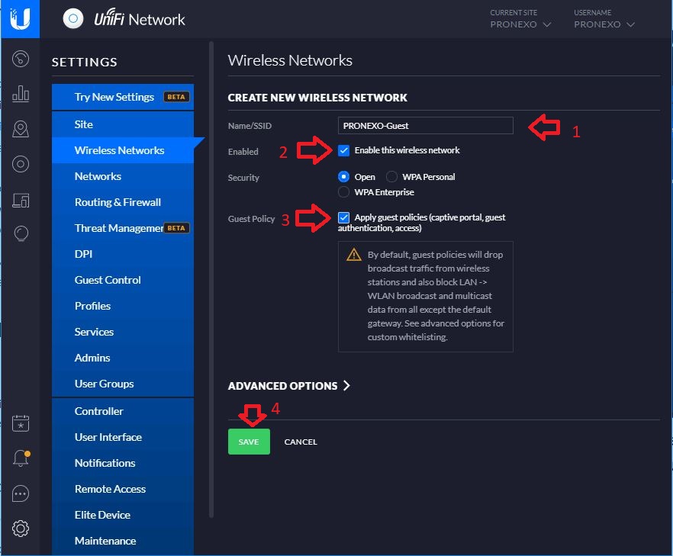Image resolution: width=673 pixels, height=556 pixels.
Task: Open DPI settings
Action: (x=123, y=254)
